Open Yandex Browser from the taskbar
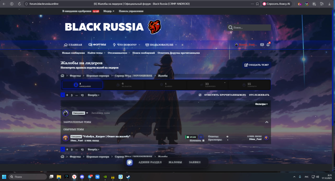 (74, 177)
